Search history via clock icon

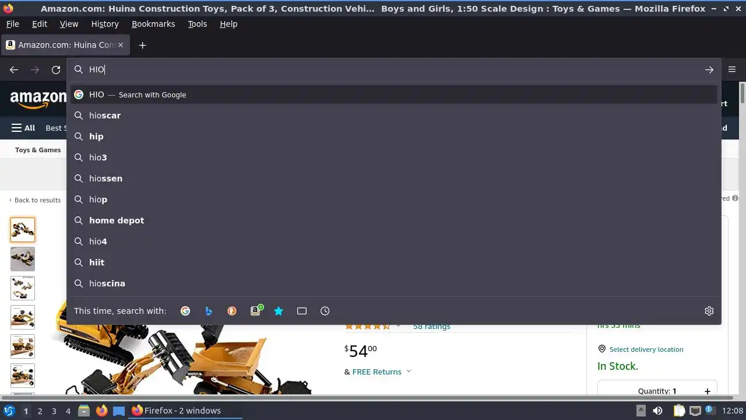click(325, 311)
